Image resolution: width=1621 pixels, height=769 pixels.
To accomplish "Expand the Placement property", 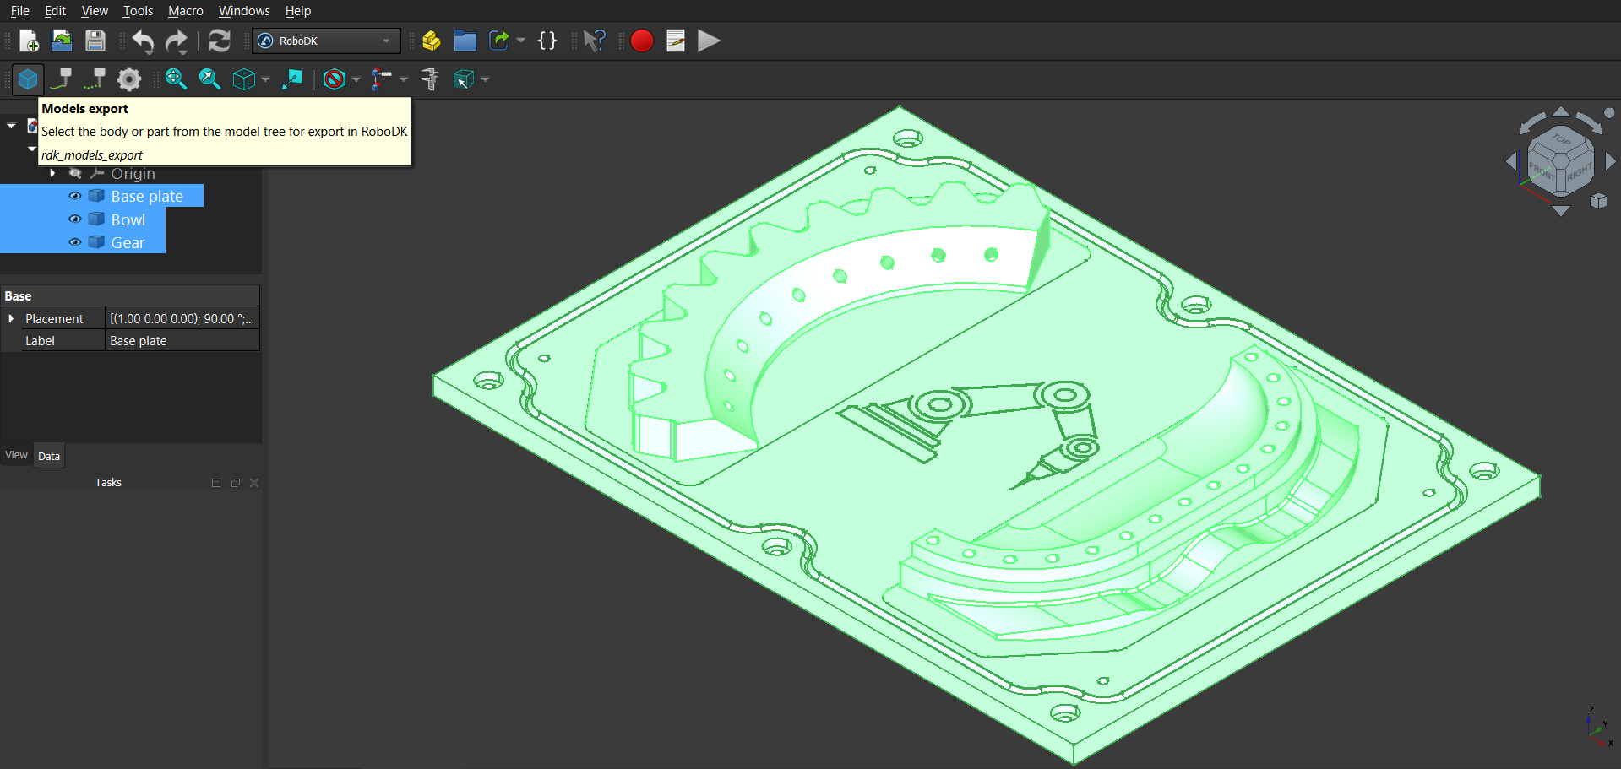I will (x=11, y=318).
